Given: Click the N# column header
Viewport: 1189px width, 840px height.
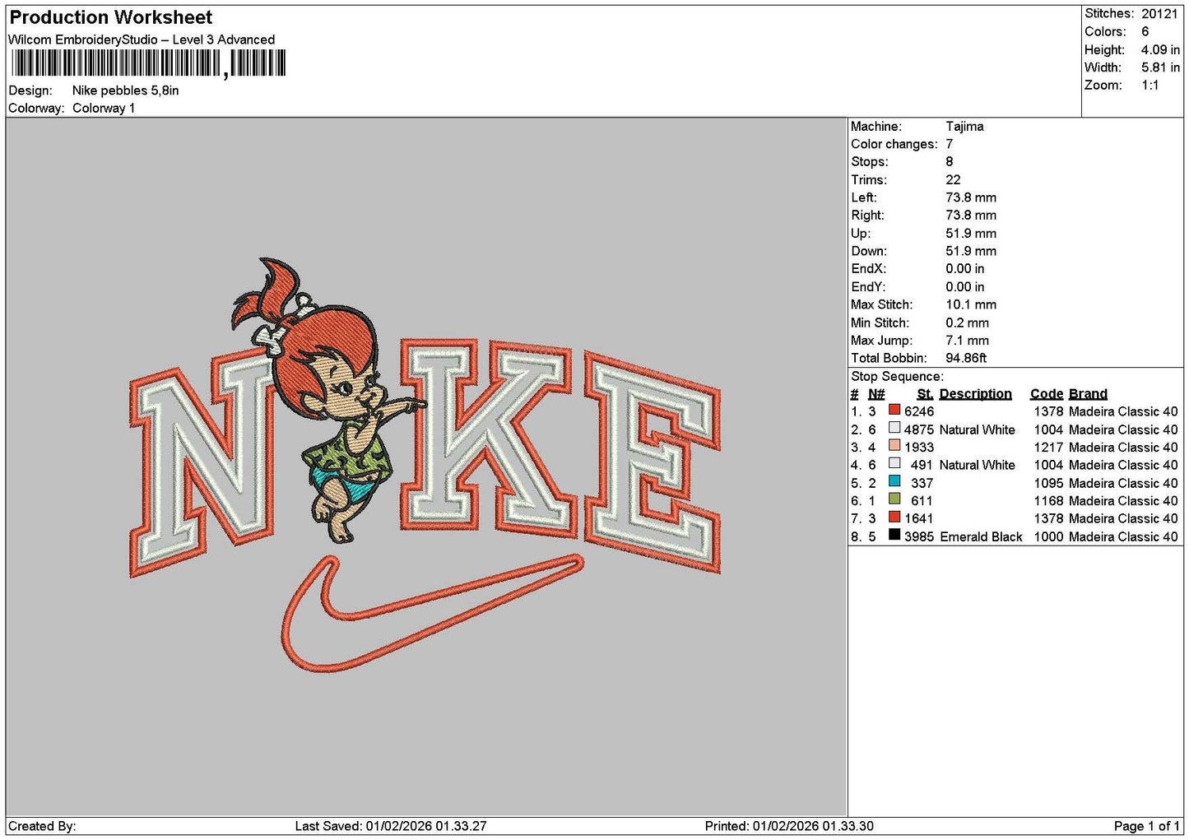Looking at the screenshot, I should coord(876,394).
